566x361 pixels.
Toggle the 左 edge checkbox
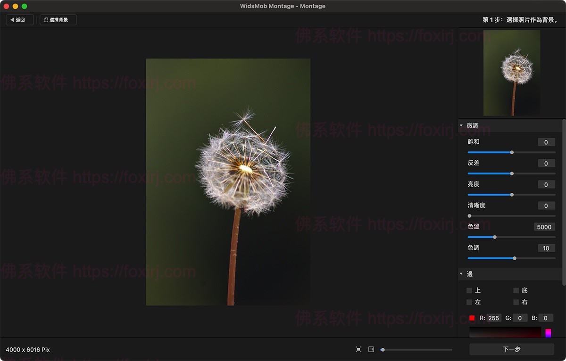469,302
